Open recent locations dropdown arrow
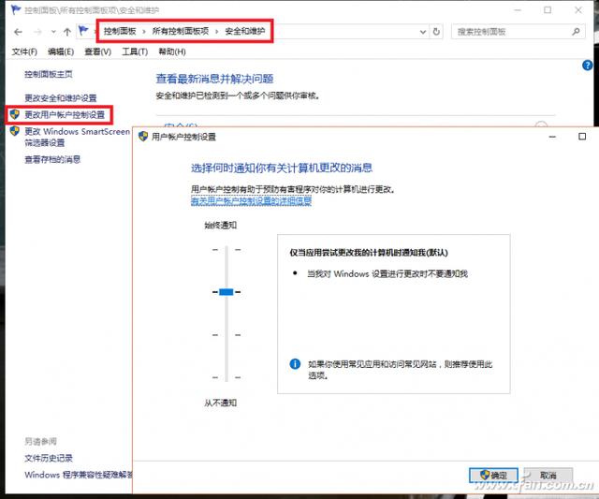599x499 pixels. [x=53, y=32]
